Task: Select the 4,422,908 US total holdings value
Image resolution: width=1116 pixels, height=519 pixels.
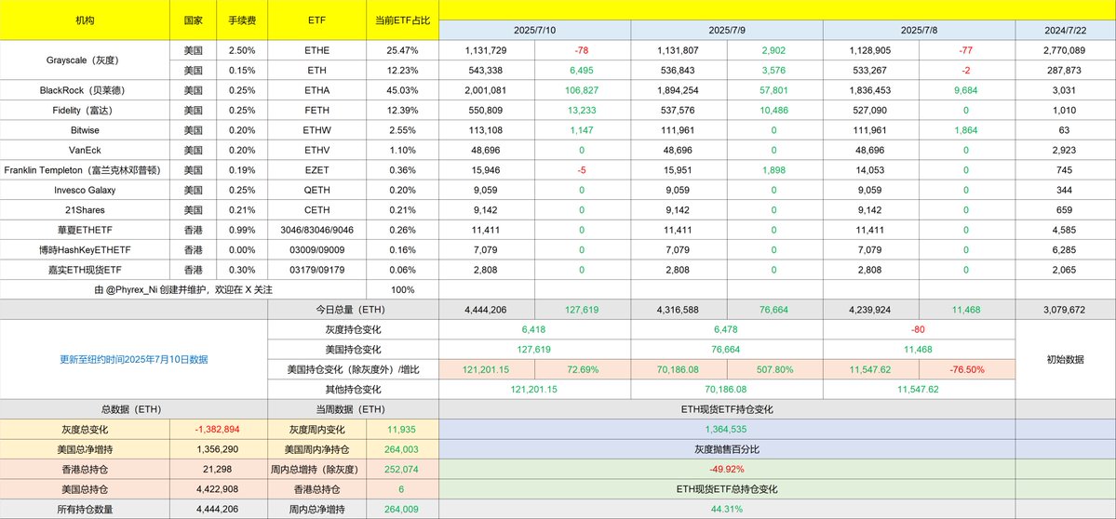Action: (x=219, y=489)
